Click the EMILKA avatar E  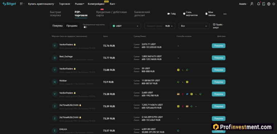(55, 131)
